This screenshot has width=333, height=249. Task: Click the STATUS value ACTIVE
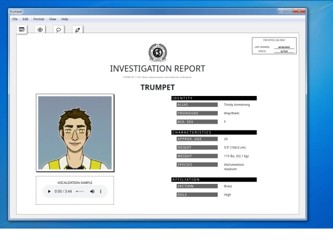(x=284, y=51)
